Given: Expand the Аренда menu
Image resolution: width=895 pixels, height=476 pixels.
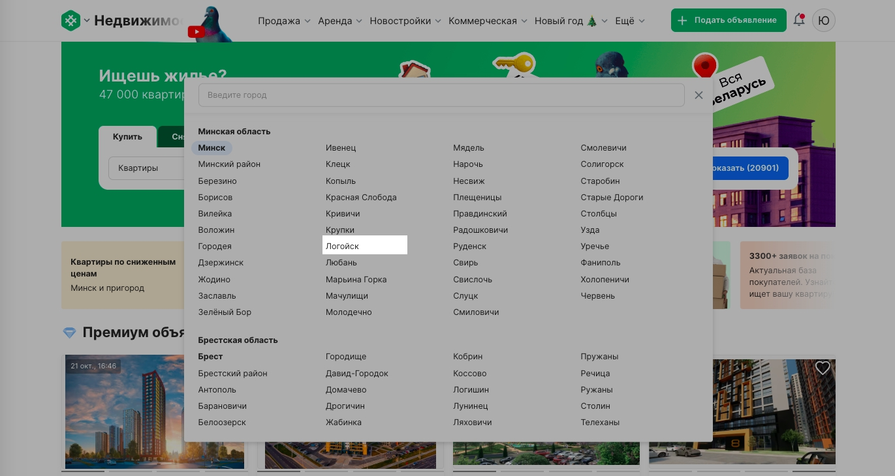Looking at the screenshot, I should [340, 21].
